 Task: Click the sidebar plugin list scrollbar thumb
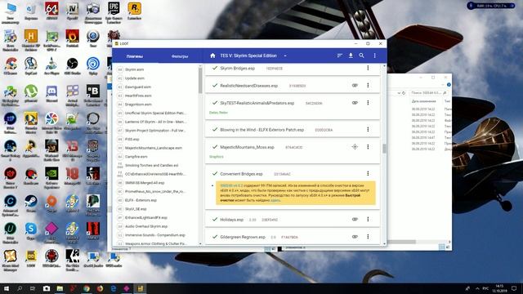(200, 80)
